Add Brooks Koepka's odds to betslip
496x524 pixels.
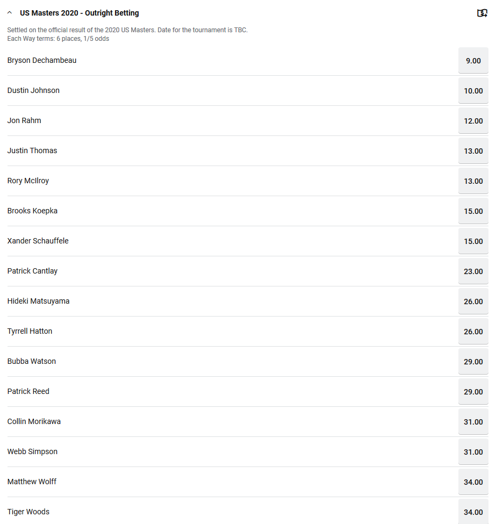point(473,211)
